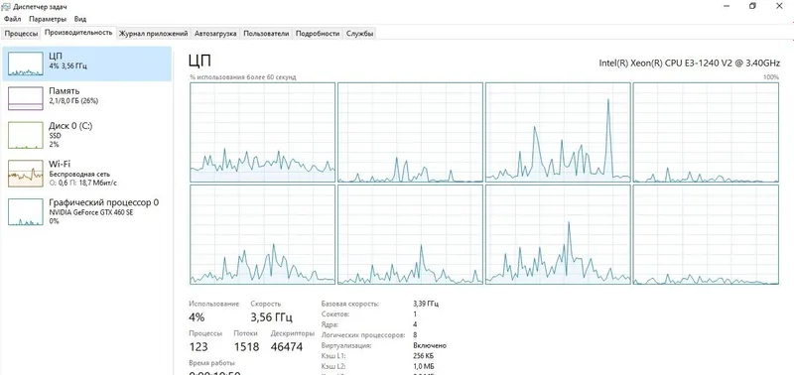Select the Память mini graph thumbnail
This screenshot has height=375, width=794.
[26, 98]
